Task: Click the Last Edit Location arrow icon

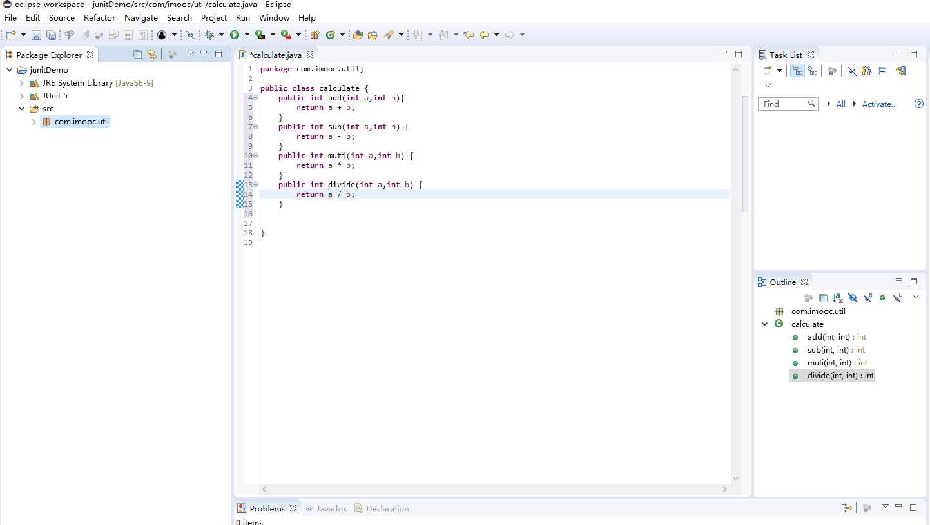Action: 469,35
